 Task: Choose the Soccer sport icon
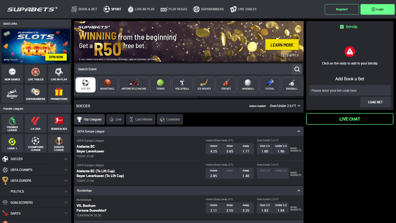pos(86,85)
